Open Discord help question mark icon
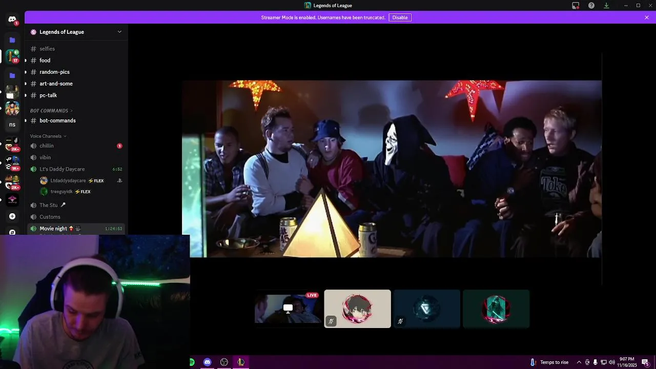This screenshot has height=369, width=656. pos(591,6)
